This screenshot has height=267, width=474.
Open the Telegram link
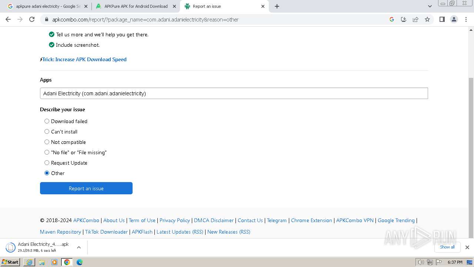pyautogui.click(x=277, y=220)
